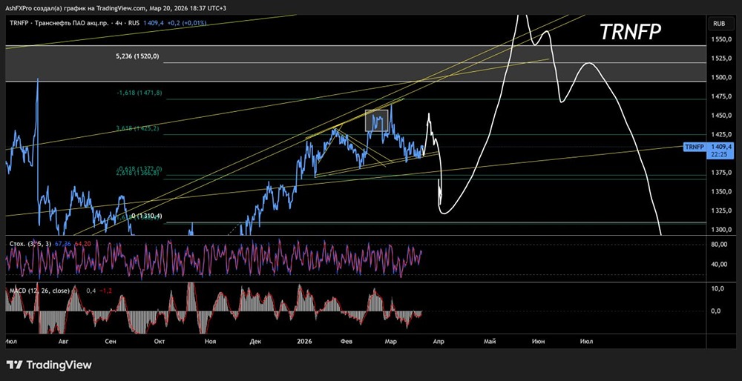The image size is (742, 381).
Task: Click the TradingView logo
Action: click(49, 365)
